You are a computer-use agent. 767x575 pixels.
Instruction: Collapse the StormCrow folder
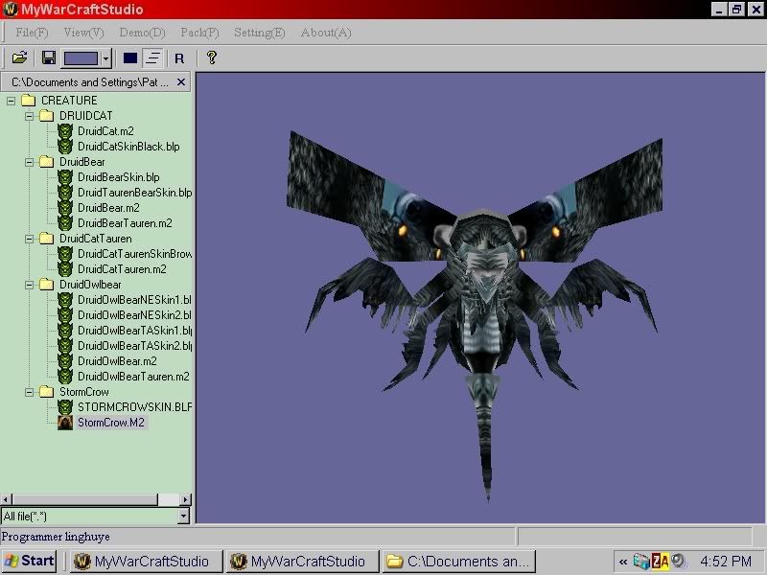pyautogui.click(x=30, y=392)
